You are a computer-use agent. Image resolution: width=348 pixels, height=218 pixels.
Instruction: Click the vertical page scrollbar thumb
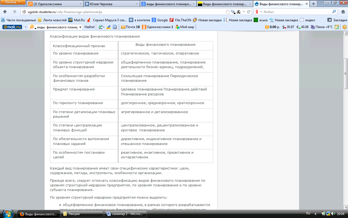[346, 74]
